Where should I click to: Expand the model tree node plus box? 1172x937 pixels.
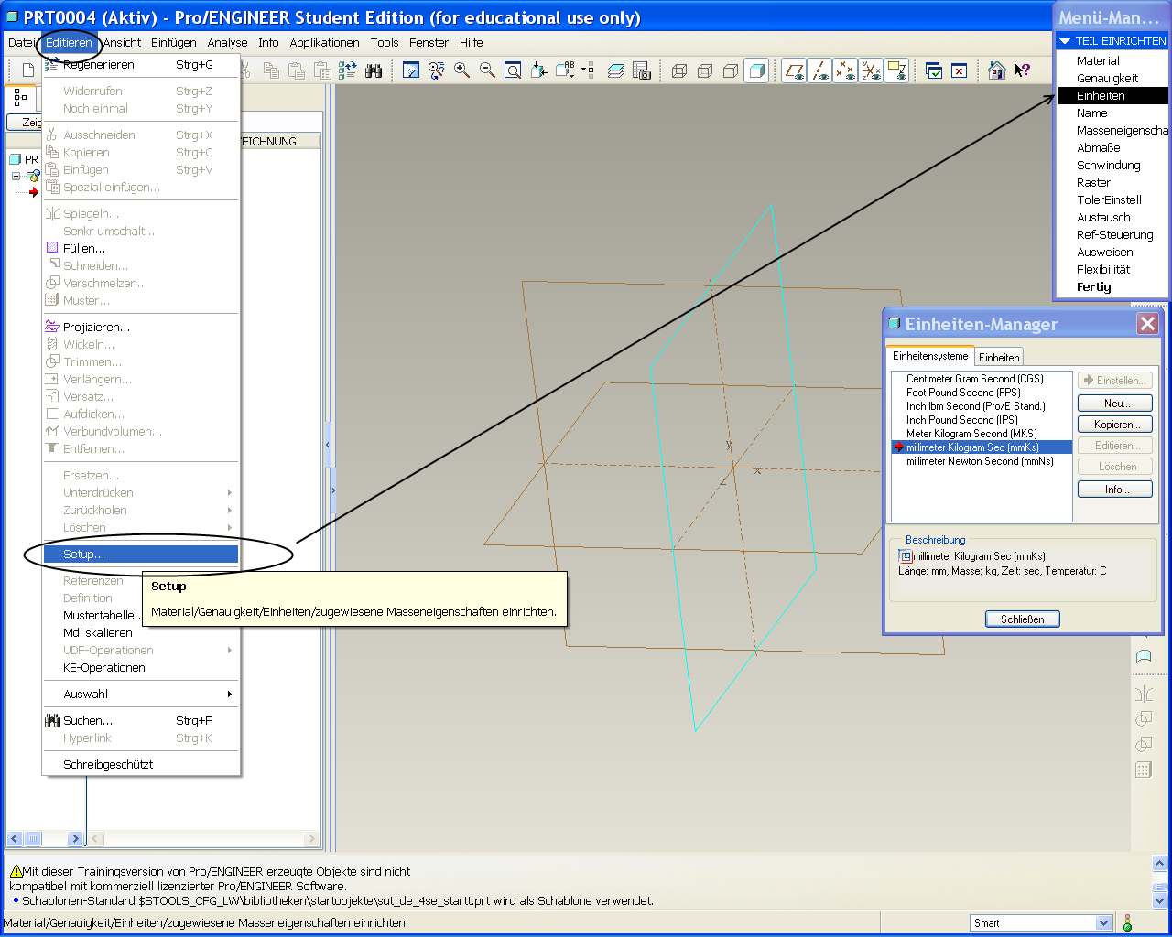point(16,176)
